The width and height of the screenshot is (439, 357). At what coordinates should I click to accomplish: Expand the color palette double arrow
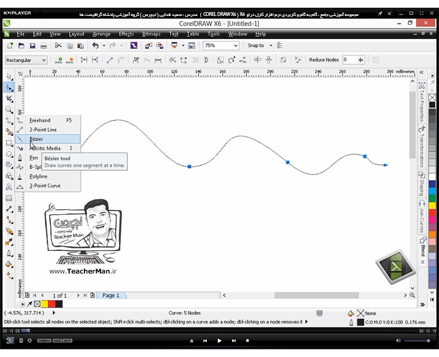tap(423, 304)
